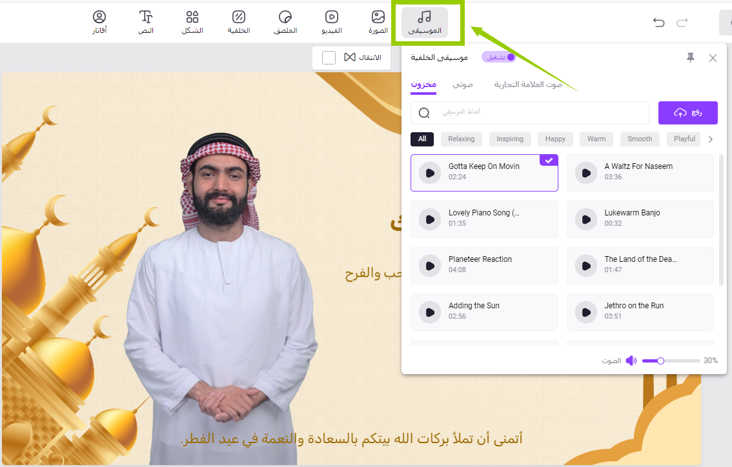Open the Video tool
732x467 pixels.
tap(331, 22)
